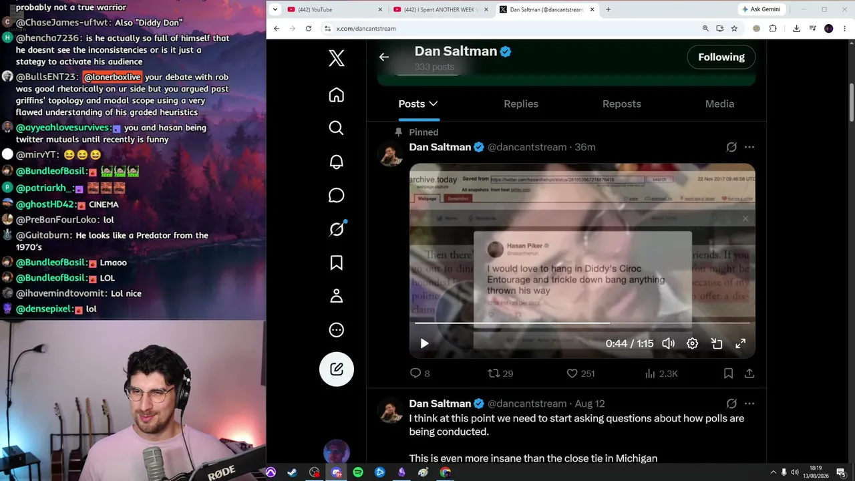Play the pinned post video

click(x=424, y=343)
